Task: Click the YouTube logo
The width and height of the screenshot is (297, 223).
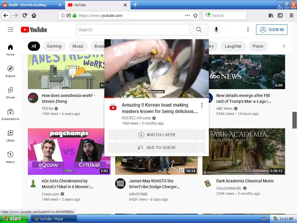Action: point(34,30)
